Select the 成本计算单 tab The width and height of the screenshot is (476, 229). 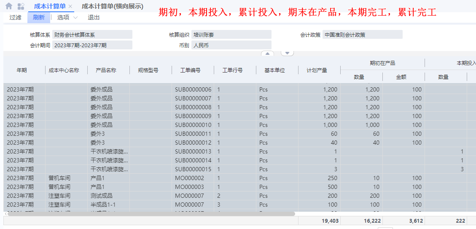[49, 6]
